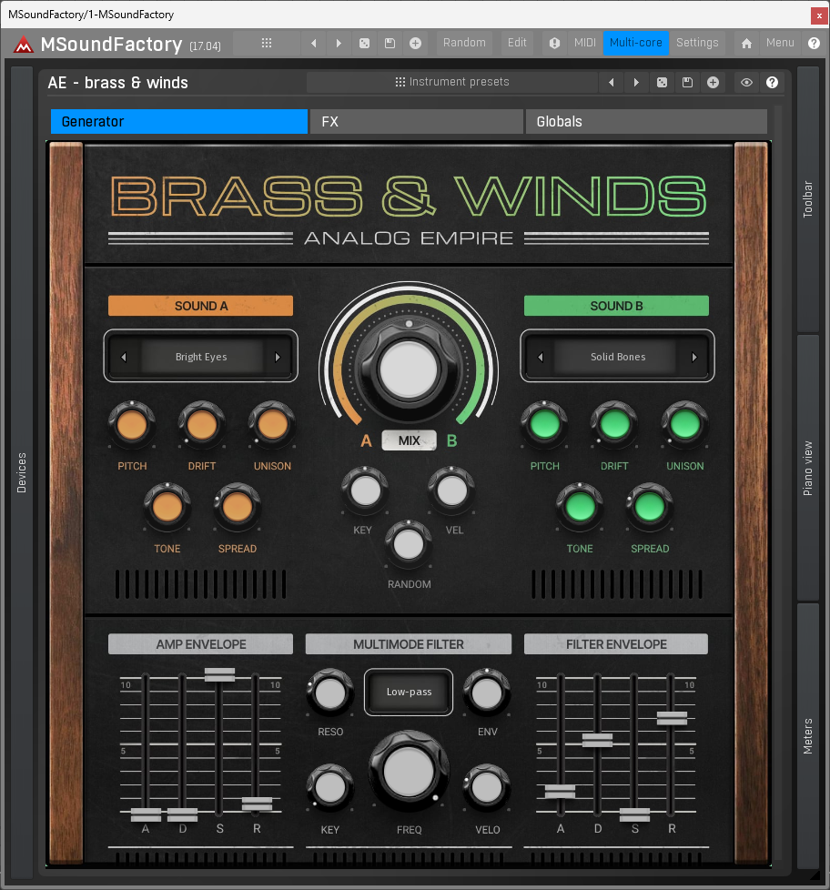The image size is (830, 890).
Task: Select next instrument preset arrow
Action: [x=636, y=83]
